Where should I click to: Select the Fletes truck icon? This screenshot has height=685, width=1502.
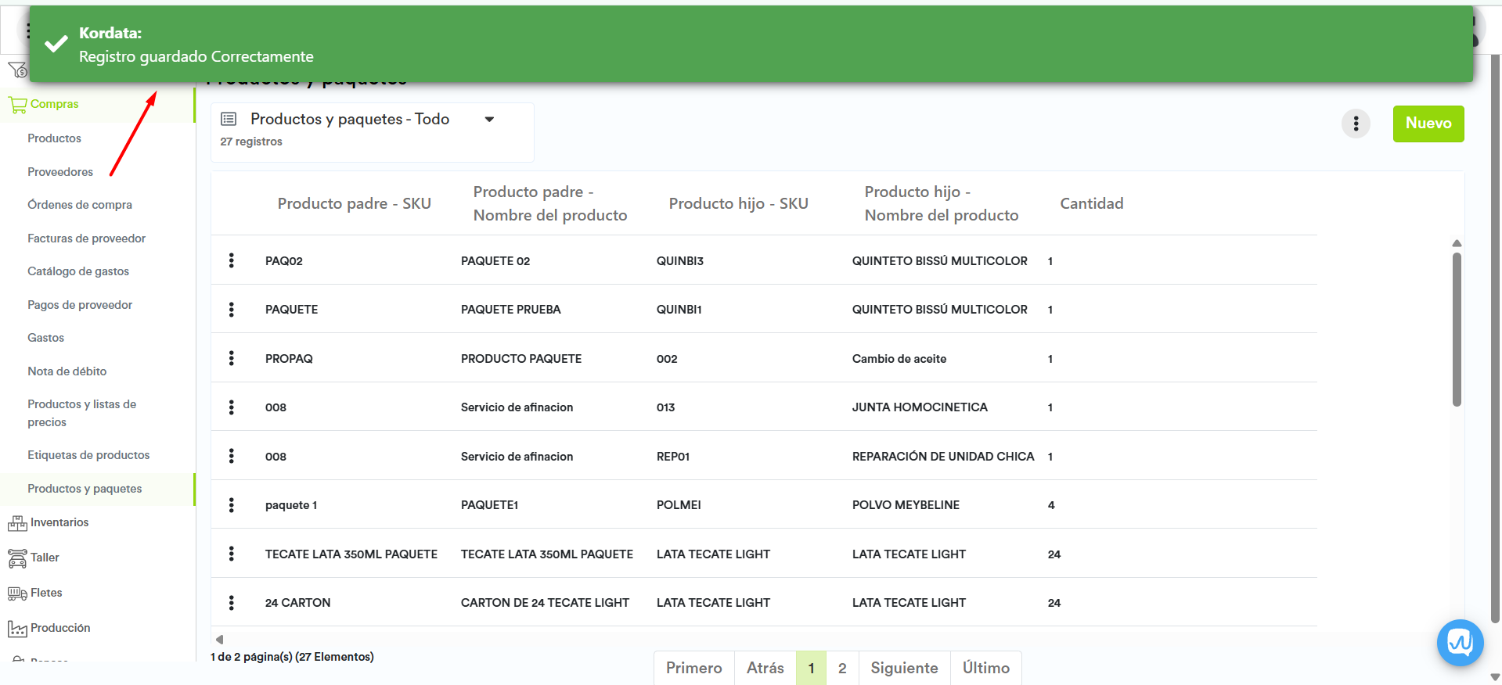tap(17, 594)
